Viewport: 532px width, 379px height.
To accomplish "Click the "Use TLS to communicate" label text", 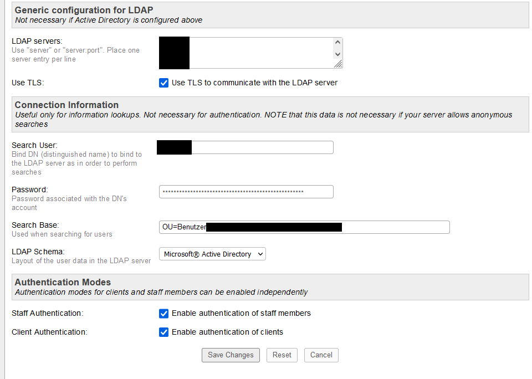I will [254, 83].
